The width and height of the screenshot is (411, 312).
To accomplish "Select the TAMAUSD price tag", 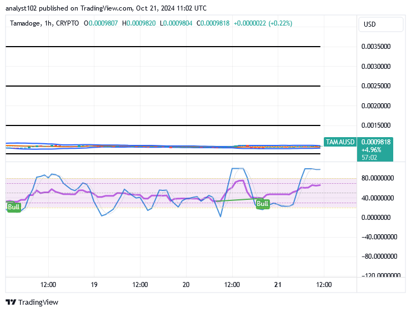I will point(340,142).
